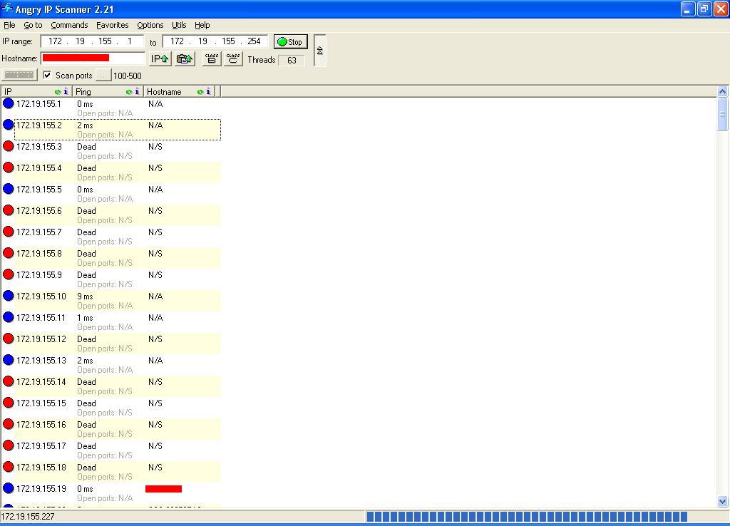Sort by the IP column header
Image resolution: width=730 pixels, height=526 pixels.
pyautogui.click(x=37, y=92)
